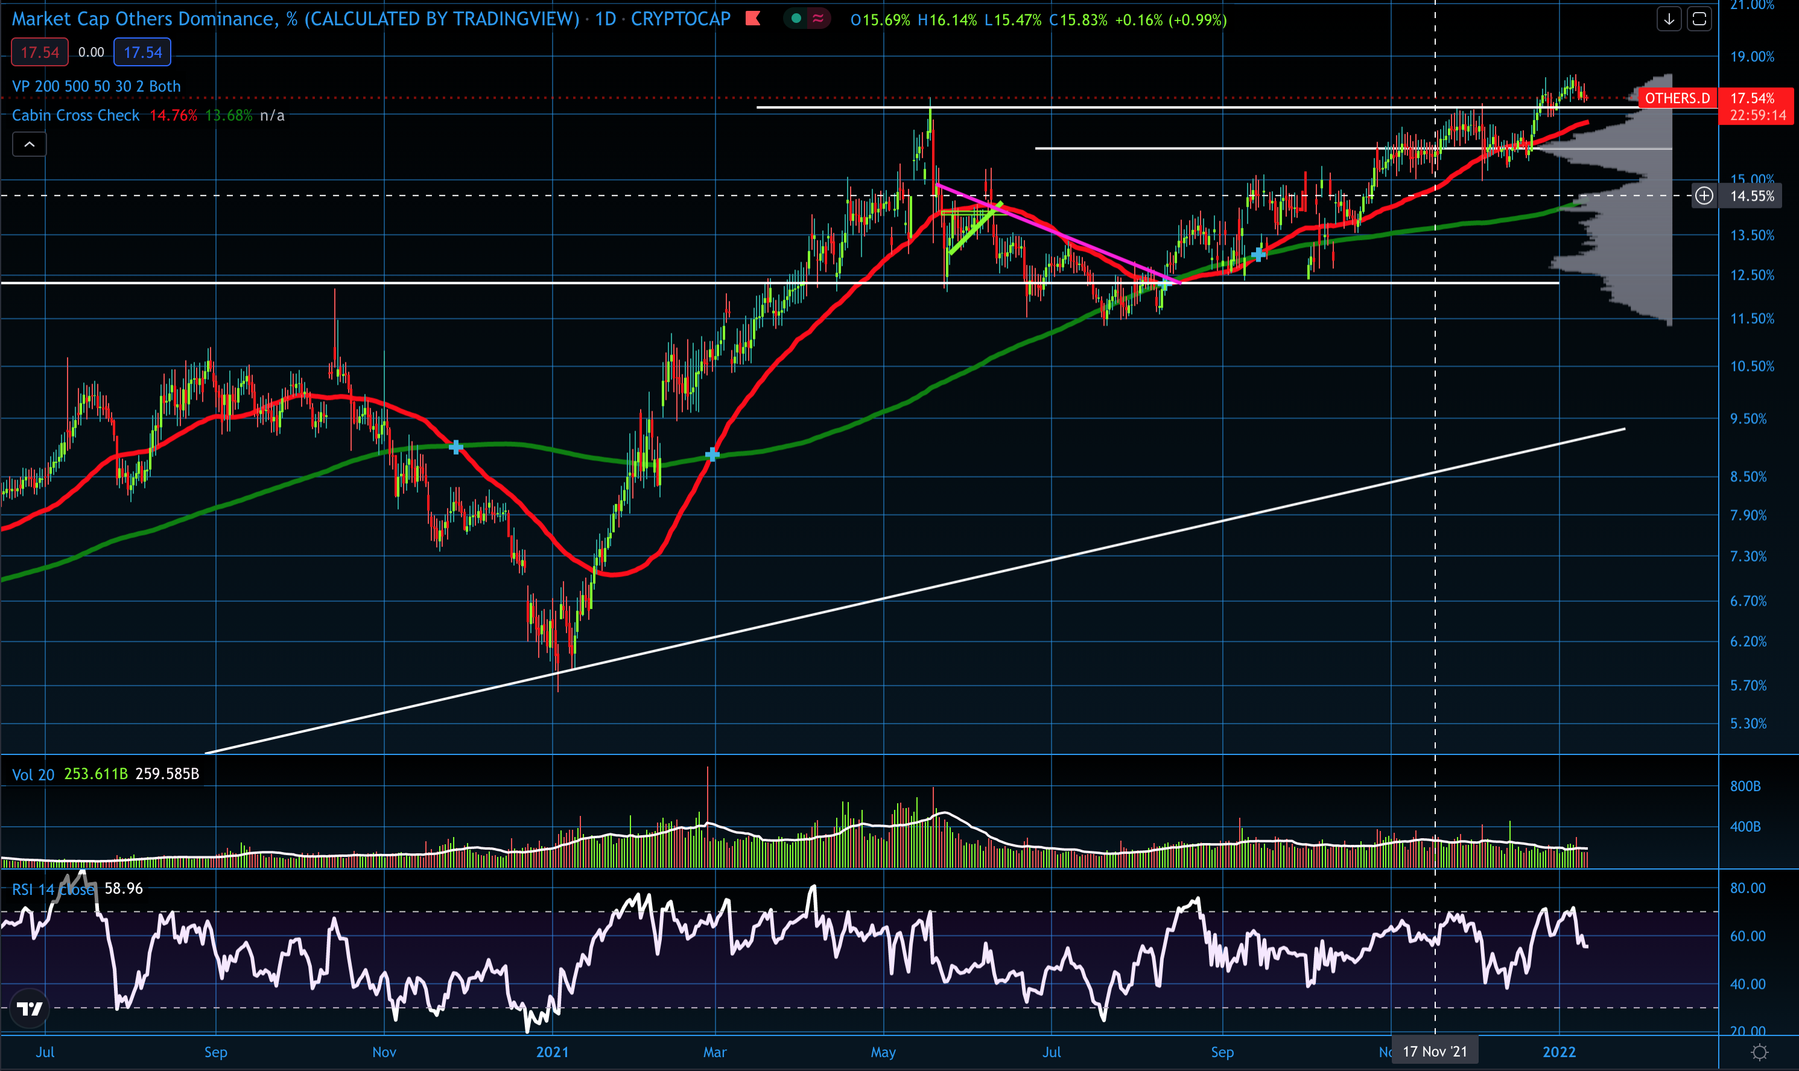
Task: Open chart settings gear icon
Action: (x=1759, y=1052)
